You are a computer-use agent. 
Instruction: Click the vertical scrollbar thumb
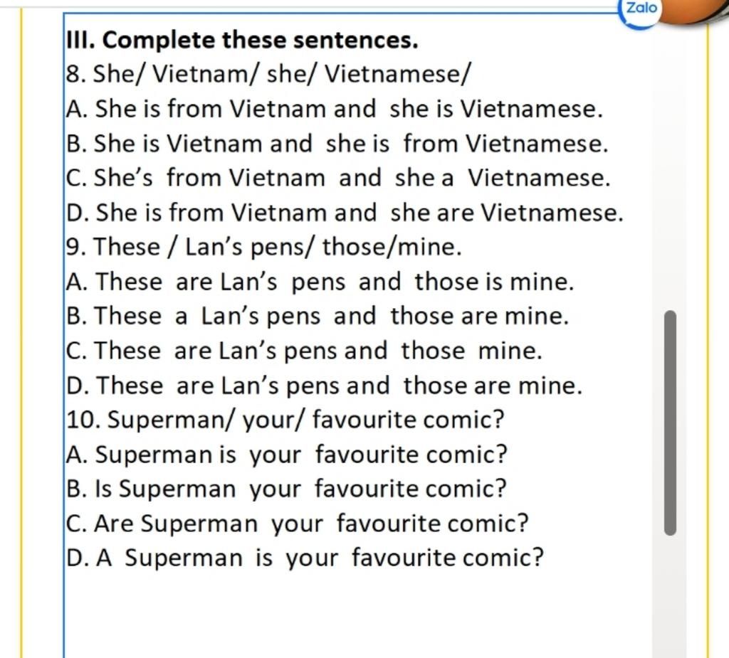669,423
